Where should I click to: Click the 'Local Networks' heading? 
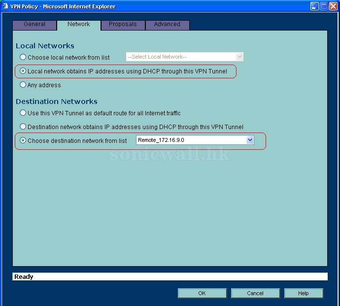45,46
